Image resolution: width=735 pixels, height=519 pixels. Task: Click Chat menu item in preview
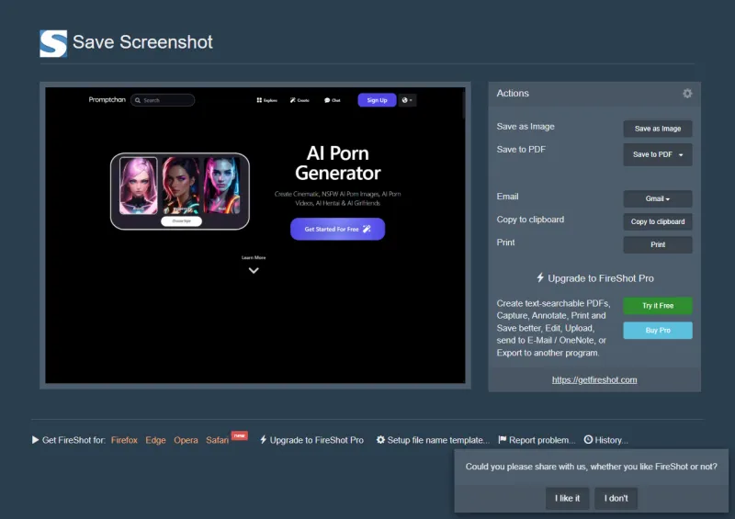pyautogui.click(x=333, y=100)
